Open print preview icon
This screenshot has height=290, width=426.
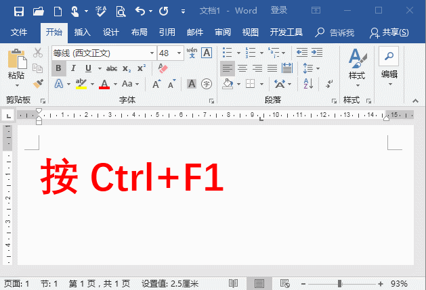121,11
